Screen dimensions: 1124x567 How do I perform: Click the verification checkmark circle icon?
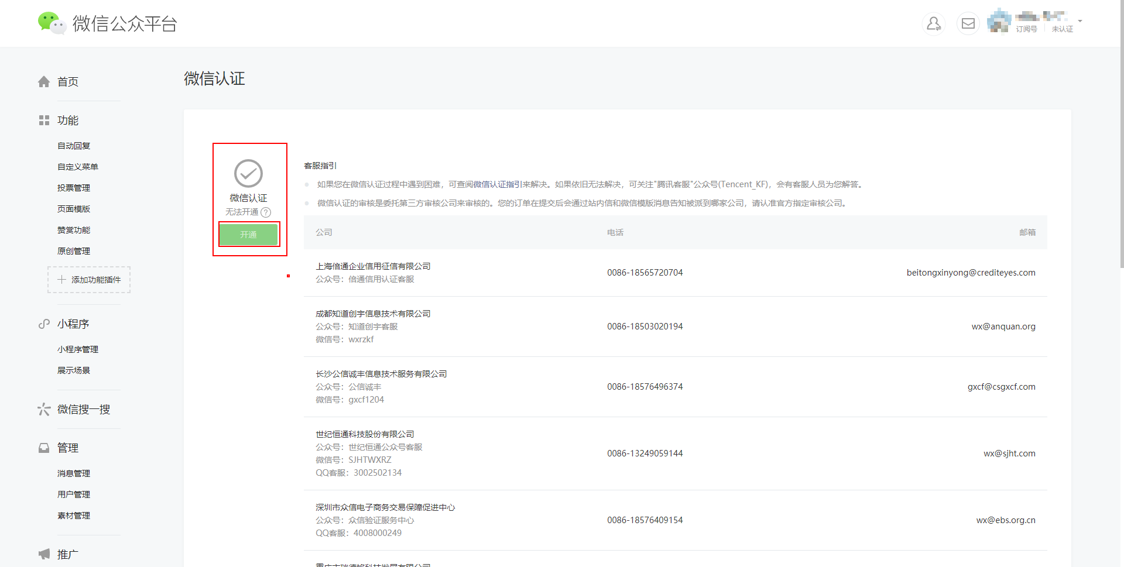(248, 173)
